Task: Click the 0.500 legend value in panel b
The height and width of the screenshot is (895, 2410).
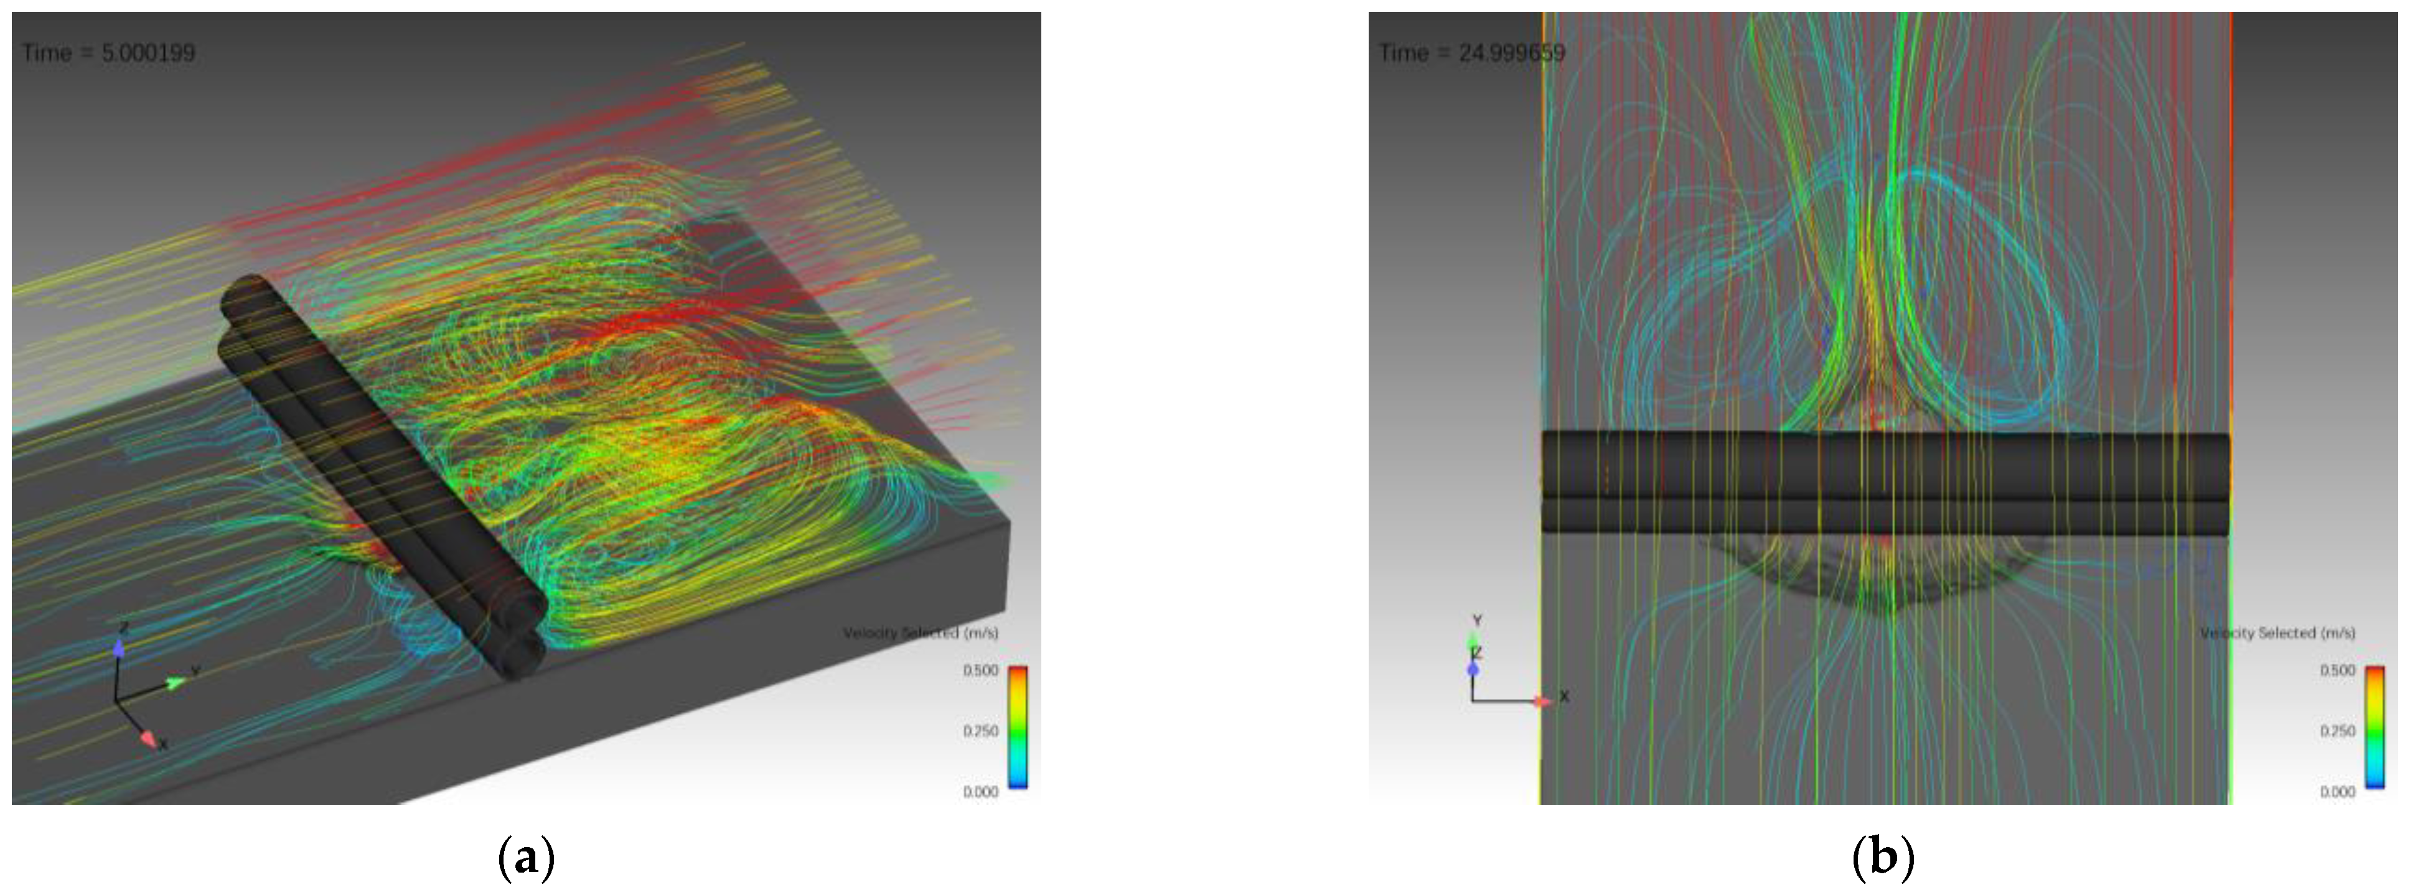Action: pos(2337,670)
